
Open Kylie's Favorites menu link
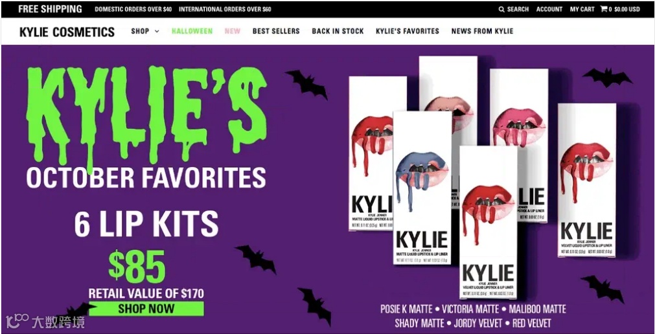tap(408, 31)
